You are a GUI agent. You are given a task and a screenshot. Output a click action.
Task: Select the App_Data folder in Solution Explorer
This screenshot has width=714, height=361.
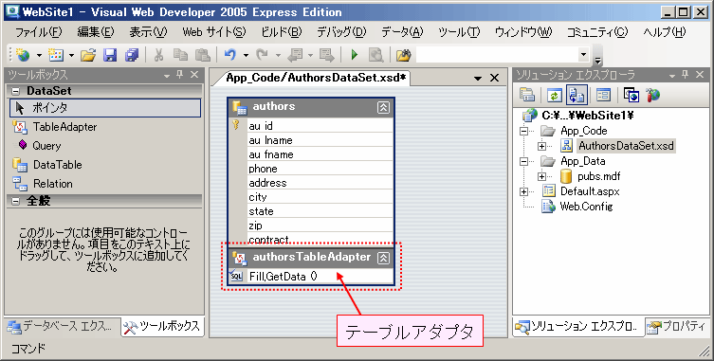click(x=583, y=161)
